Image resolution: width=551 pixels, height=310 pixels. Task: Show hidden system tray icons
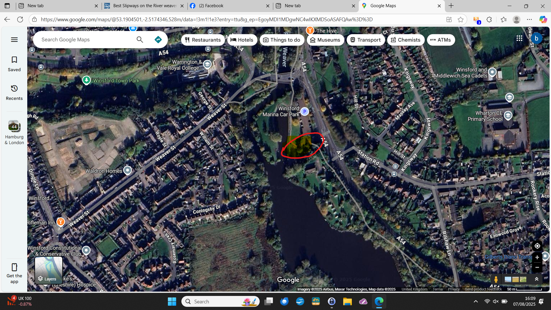[476, 301]
